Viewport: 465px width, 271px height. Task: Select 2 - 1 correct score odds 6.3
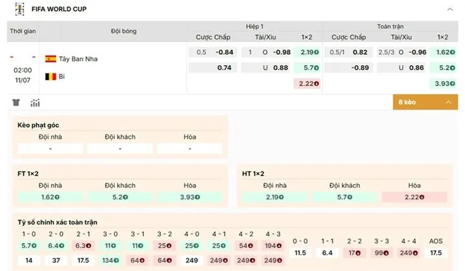[x=83, y=246]
